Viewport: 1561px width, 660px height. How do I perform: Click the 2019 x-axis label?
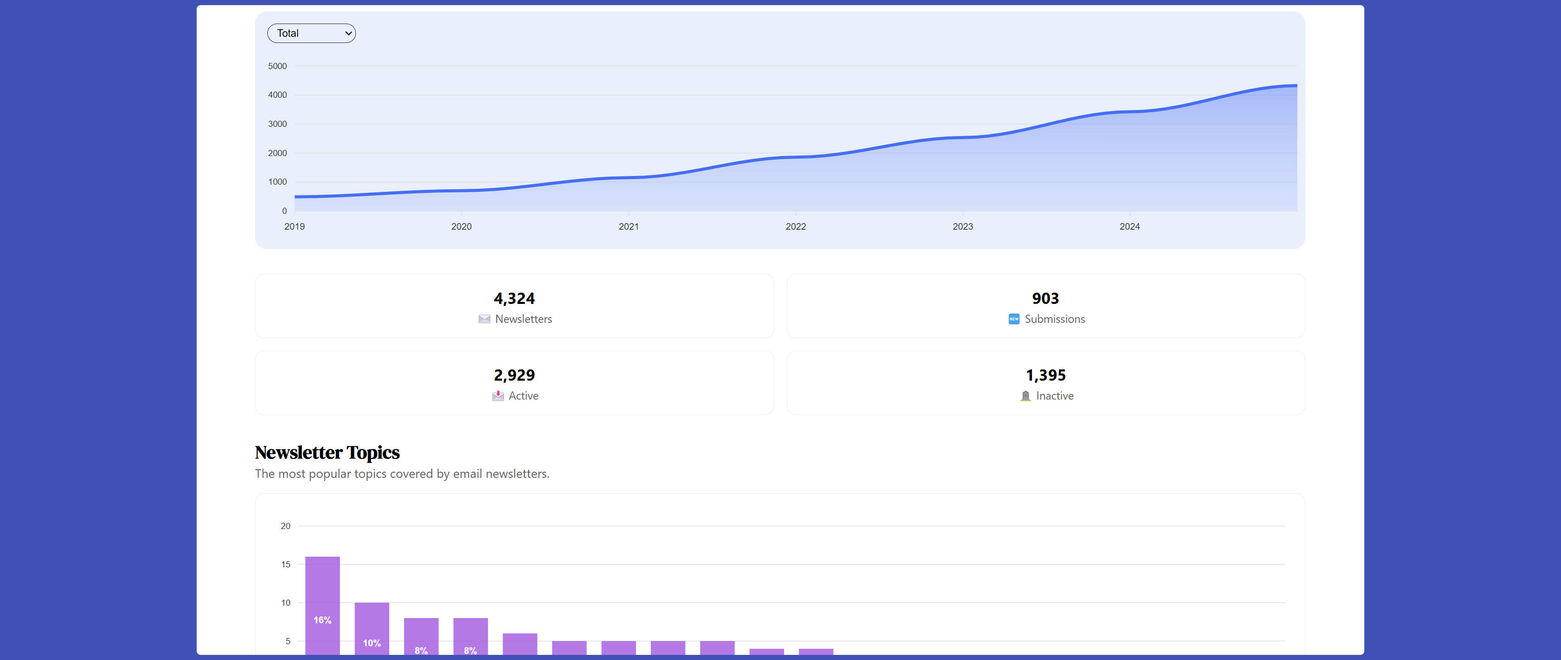point(294,227)
